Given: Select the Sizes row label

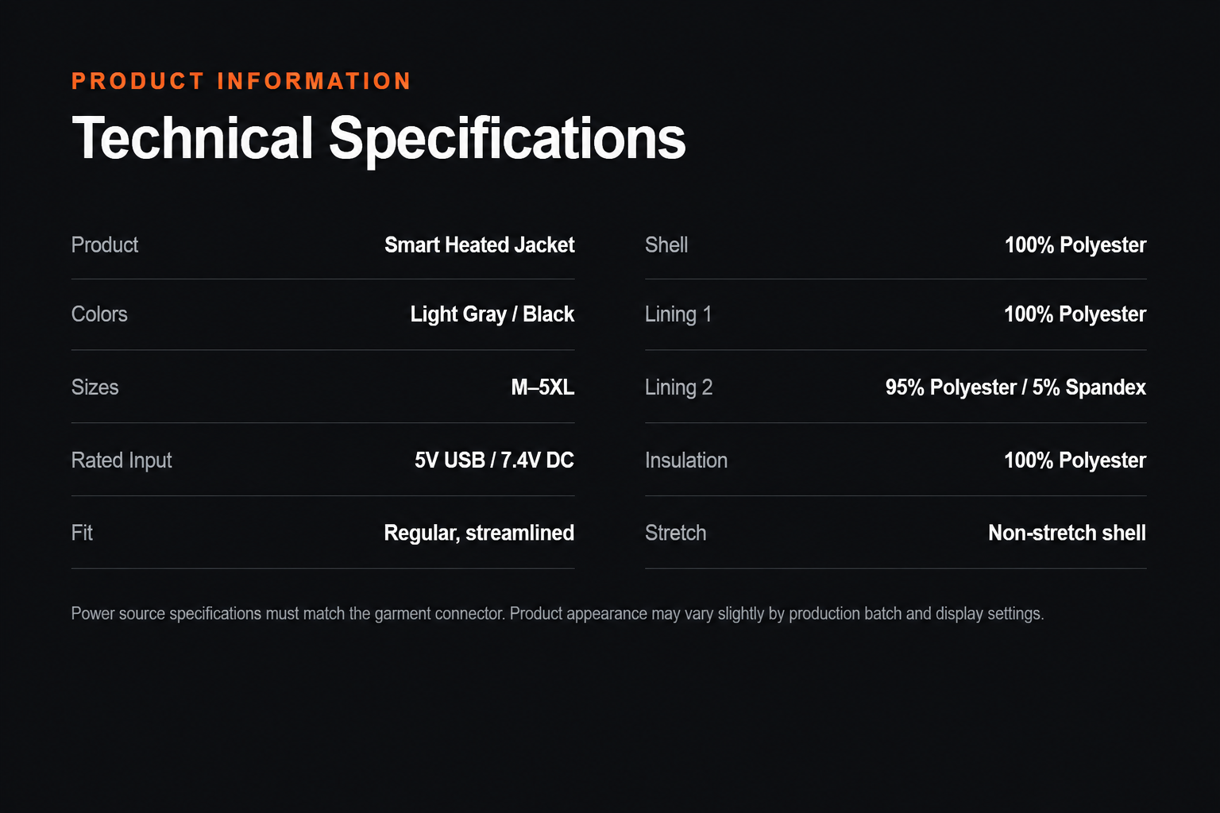Looking at the screenshot, I should point(95,387).
